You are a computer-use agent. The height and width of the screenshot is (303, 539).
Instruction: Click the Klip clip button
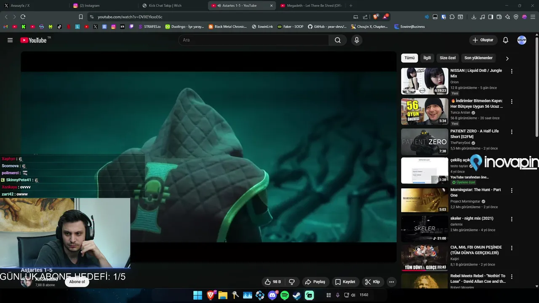372,282
